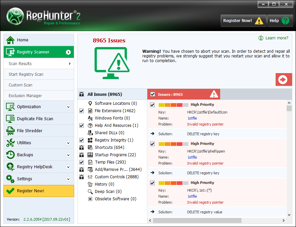Viewport: 296px width, 227px height.
Task: Click the RegHunter logo emblem
Action: click(15, 16)
